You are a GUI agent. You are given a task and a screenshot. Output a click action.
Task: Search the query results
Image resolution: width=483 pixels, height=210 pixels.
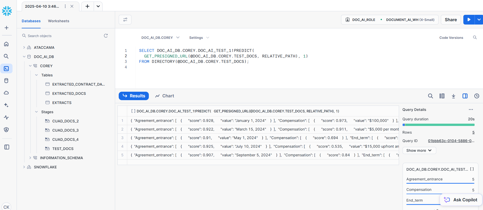click(x=430, y=96)
